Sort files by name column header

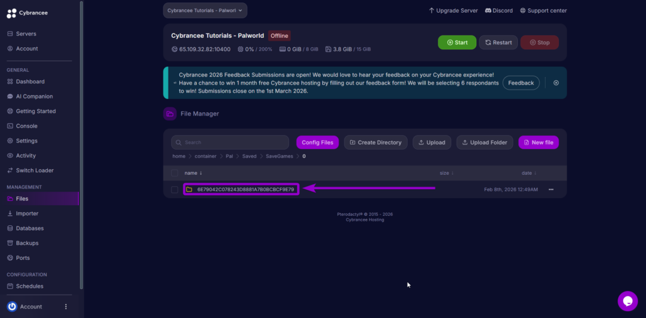pyautogui.click(x=193, y=173)
